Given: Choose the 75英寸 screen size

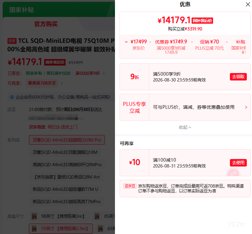Looking at the screenshot, I should click(61, 228).
